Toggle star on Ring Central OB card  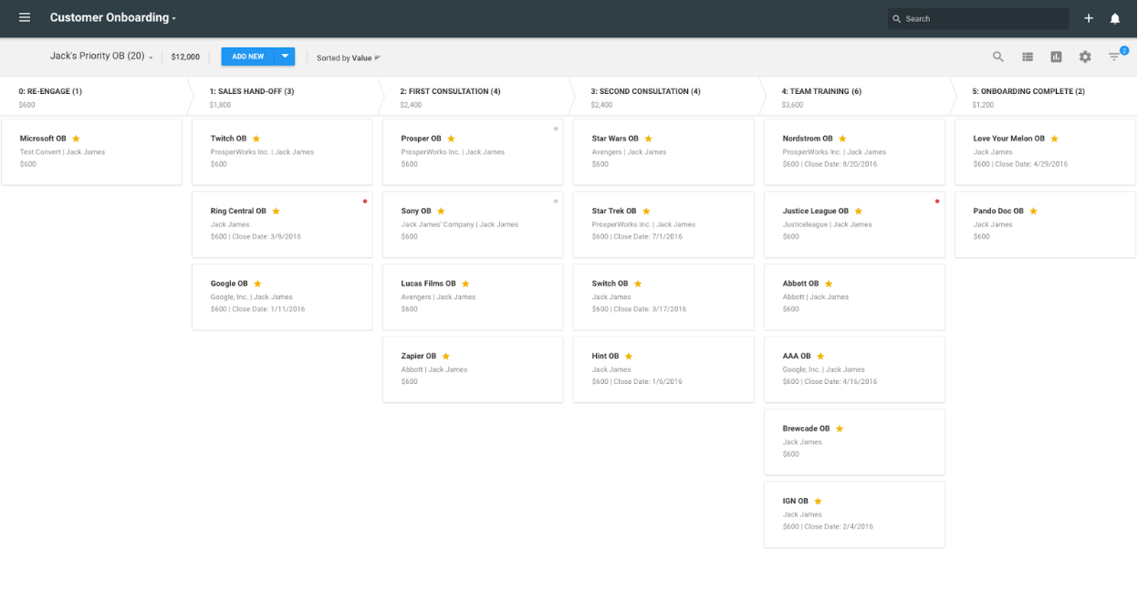pyautogui.click(x=276, y=211)
